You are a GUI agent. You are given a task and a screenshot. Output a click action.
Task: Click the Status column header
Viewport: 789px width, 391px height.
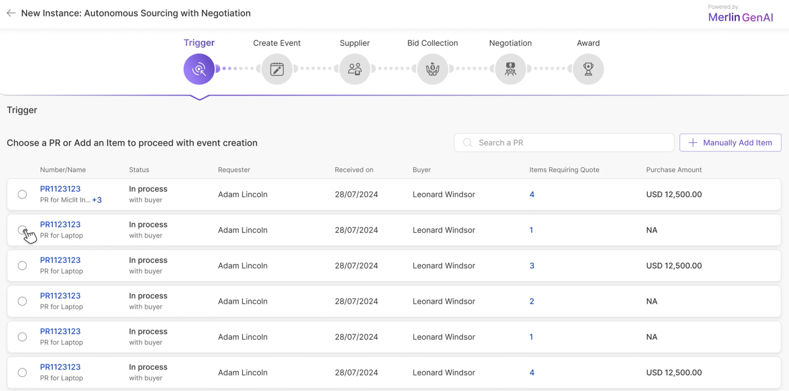coord(139,170)
